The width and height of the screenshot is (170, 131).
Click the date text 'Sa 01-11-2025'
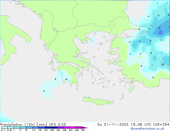[x=113, y=125]
